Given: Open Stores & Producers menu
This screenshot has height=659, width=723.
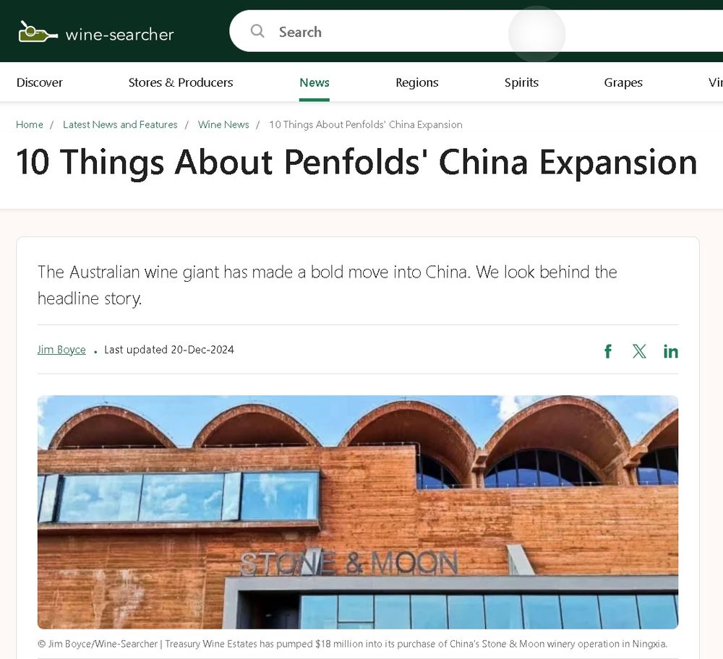Looking at the screenshot, I should (x=181, y=82).
